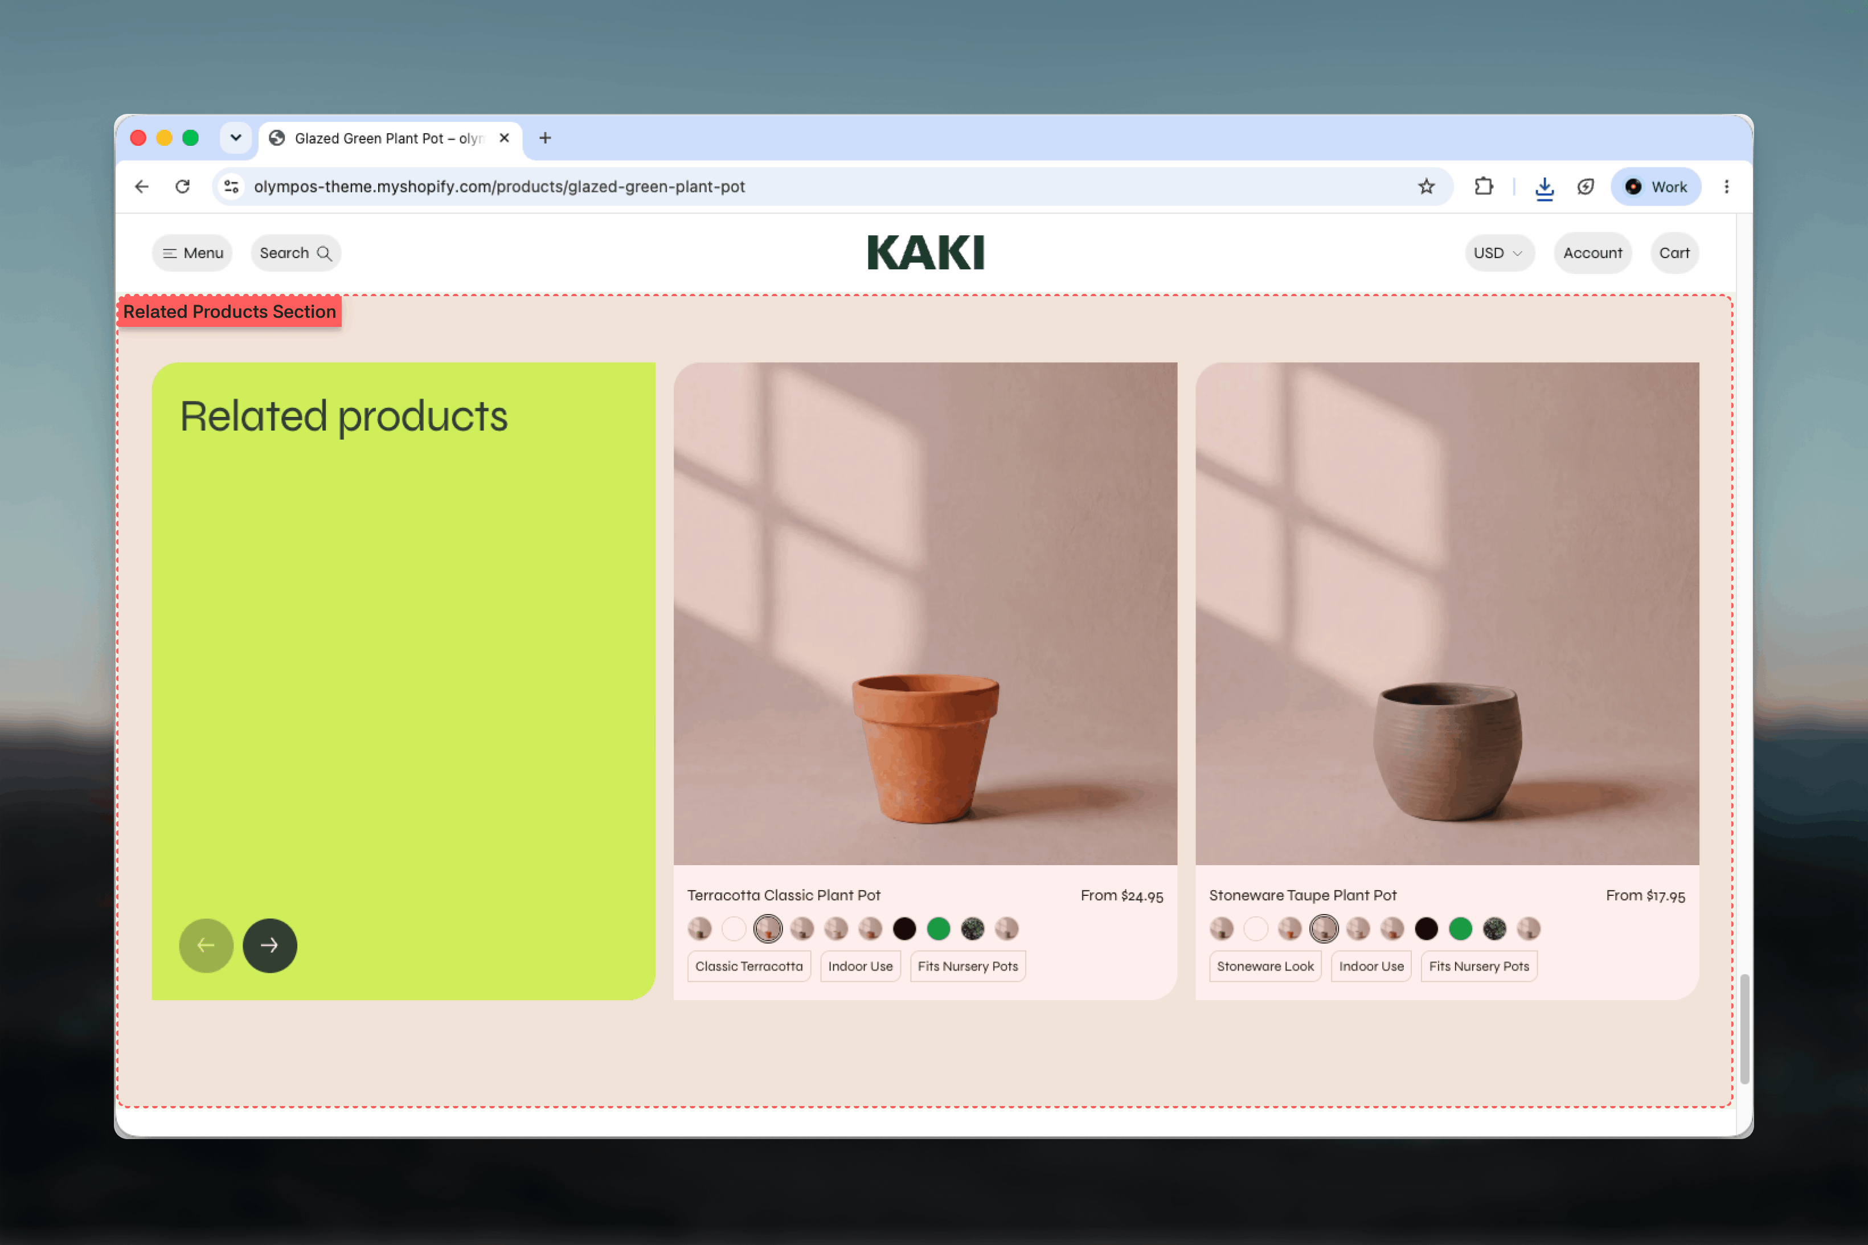Image resolution: width=1868 pixels, height=1245 pixels.
Task: Pick the white swatch on Stoneware pot
Action: pos(1255,928)
